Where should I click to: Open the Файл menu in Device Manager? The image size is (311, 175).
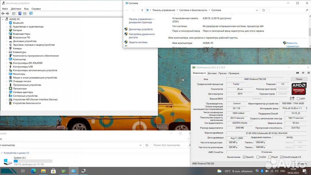5,9
